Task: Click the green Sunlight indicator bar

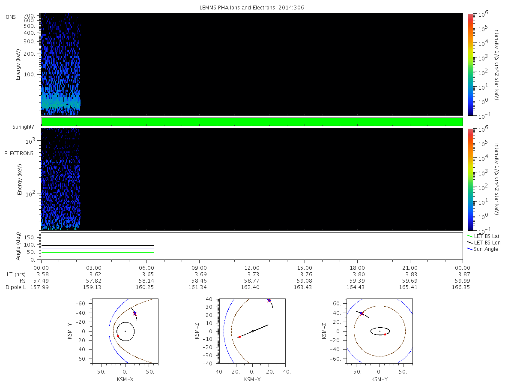Action: tap(252, 122)
